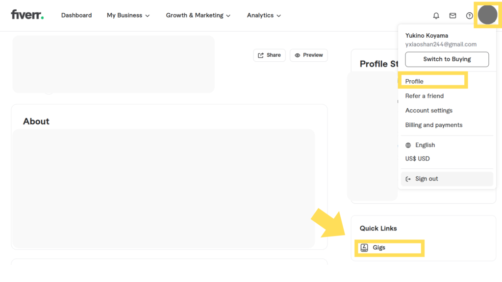Select Account settings in the menu
Screen dimensions: 502x282
tap(428, 110)
